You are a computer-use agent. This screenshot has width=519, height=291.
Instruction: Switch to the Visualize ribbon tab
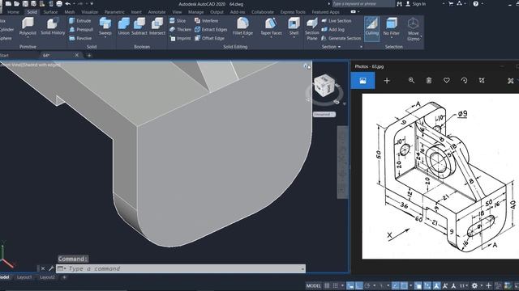pos(89,12)
